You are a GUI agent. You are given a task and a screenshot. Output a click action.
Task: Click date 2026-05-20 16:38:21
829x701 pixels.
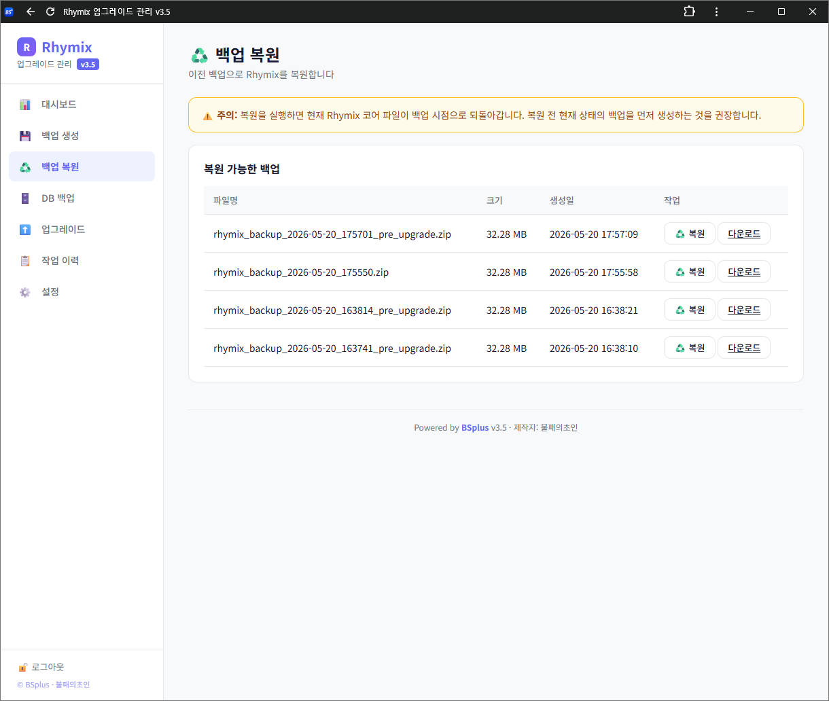point(594,310)
